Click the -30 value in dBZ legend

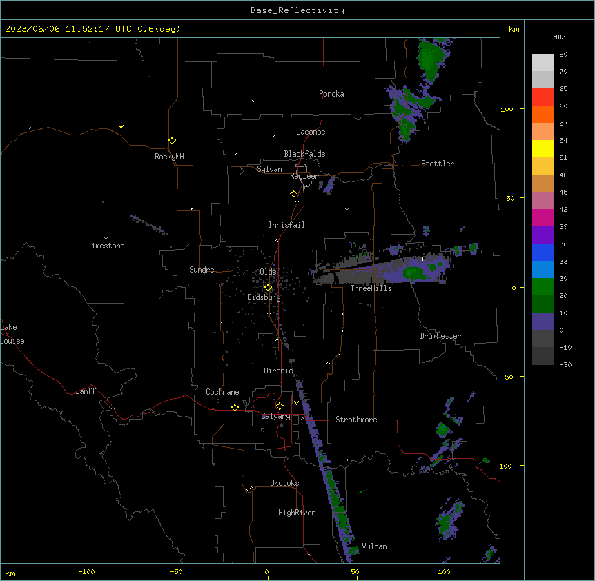coord(565,364)
